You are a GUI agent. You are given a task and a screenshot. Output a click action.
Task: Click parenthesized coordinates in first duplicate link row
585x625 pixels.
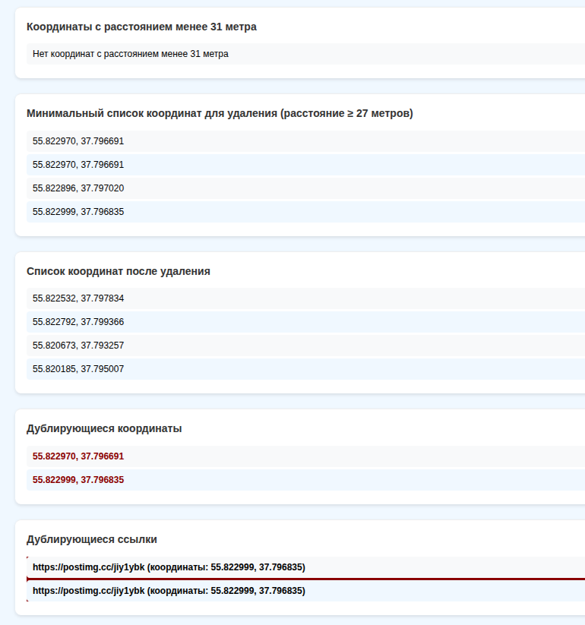pyautogui.click(x=226, y=567)
